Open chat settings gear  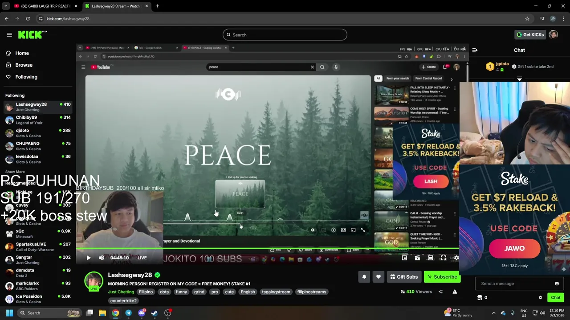(x=540, y=298)
